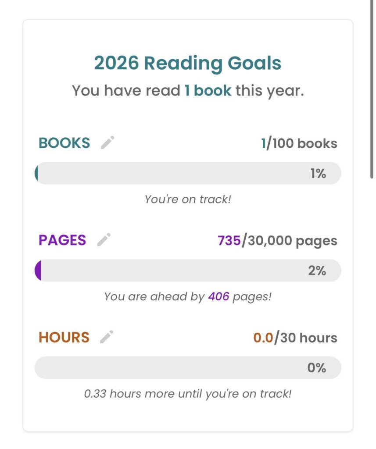Viewport: 376px width, 449px height.
Task: Click the vertical scrollbar on the right edge
Action: [372, 88]
